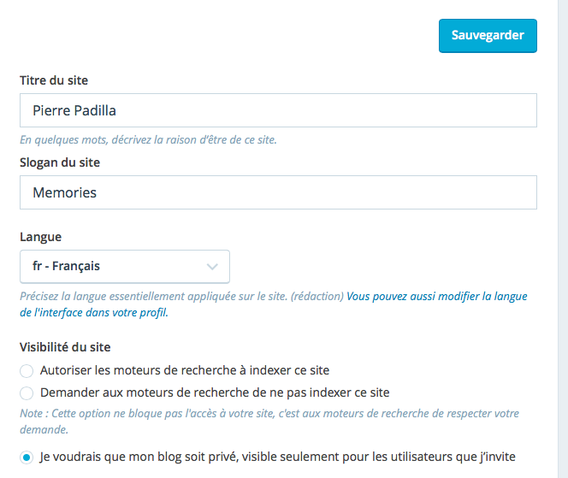Select the 'Je voudrais que mon blog soit privé' radio
The width and height of the screenshot is (568, 478).
[x=27, y=457]
